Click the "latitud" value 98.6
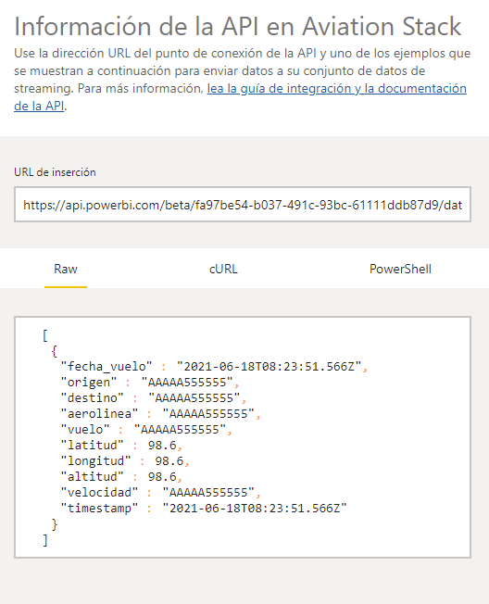Image resolution: width=489 pixels, height=604 pixels. 162,446
